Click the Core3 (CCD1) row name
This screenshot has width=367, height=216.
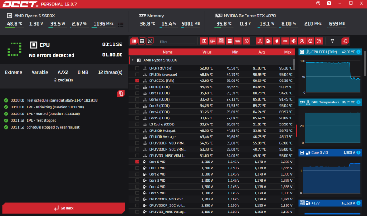pyautogui.click(x=159, y=106)
